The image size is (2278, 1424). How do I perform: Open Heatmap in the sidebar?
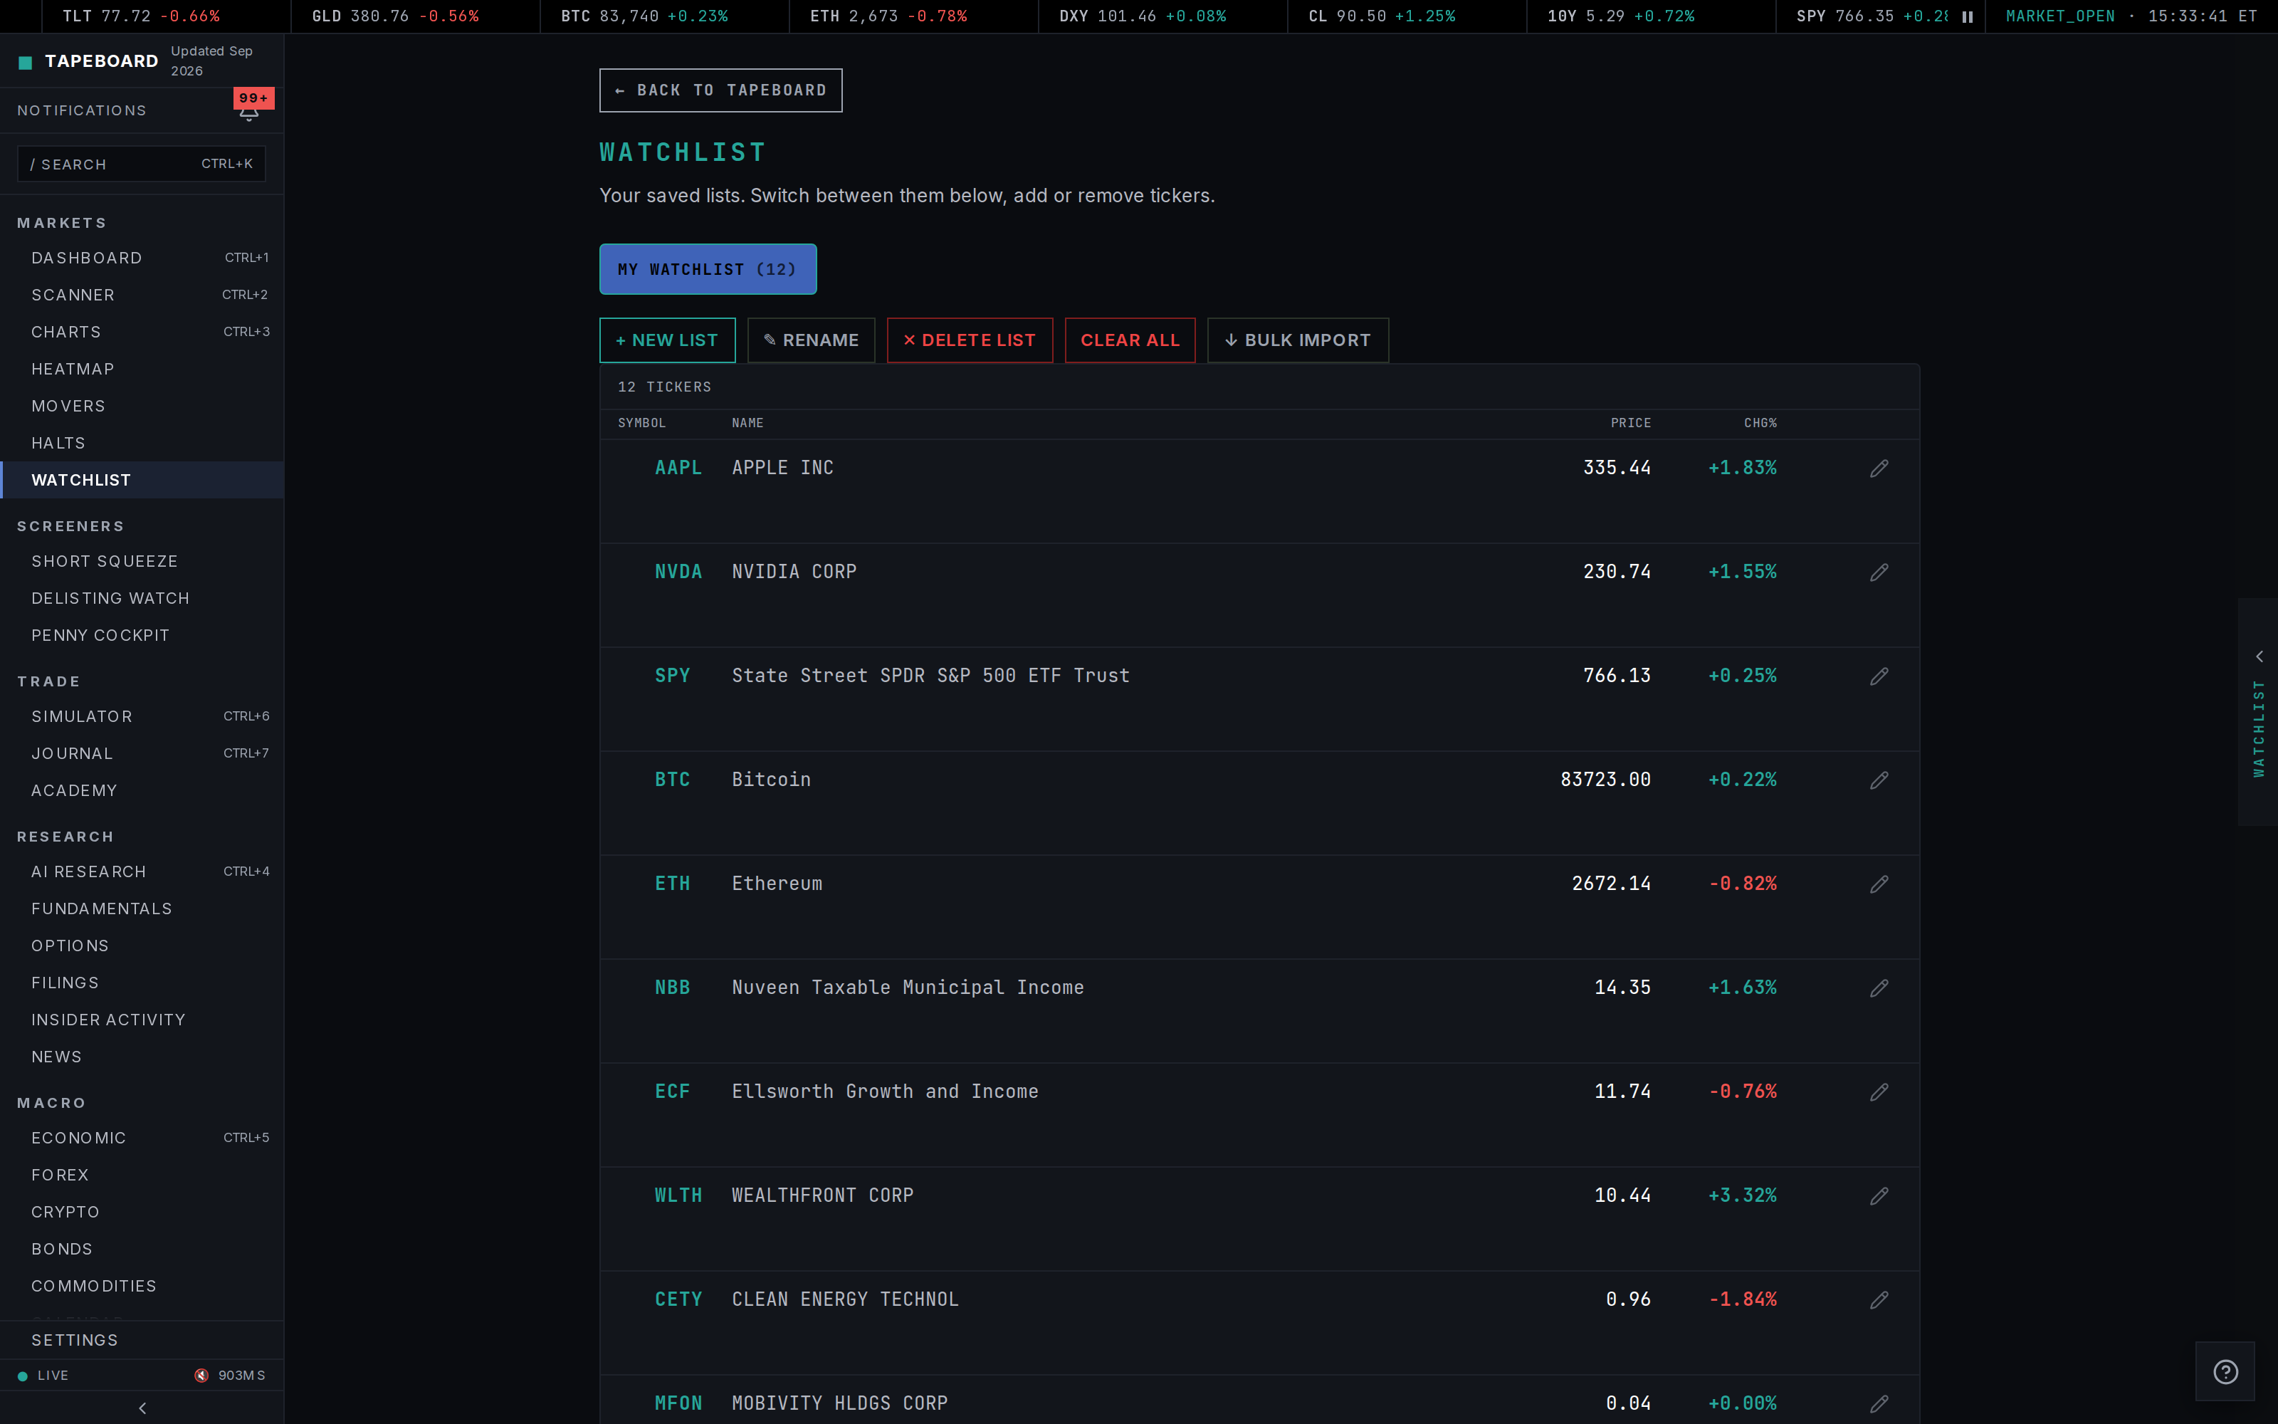tap(142, 370)
